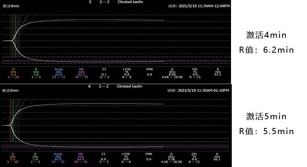307x167 pixels.
Task: Click the G value 8.6K in the top panel
Action: tap(172, 75)
